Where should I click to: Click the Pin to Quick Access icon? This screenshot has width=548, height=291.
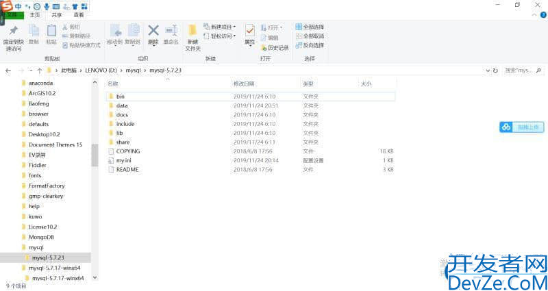[x=14, y=36]
